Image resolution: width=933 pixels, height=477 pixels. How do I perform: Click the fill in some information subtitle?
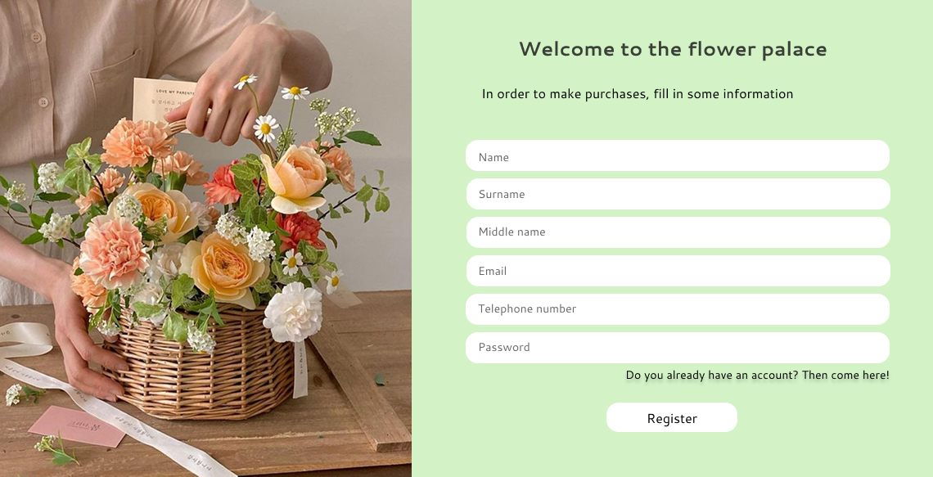638,94
